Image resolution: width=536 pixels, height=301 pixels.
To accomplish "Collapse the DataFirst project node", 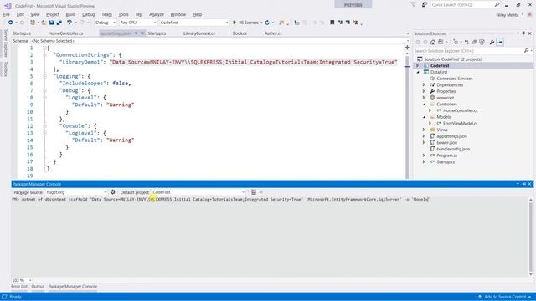I will pos(417,72).
